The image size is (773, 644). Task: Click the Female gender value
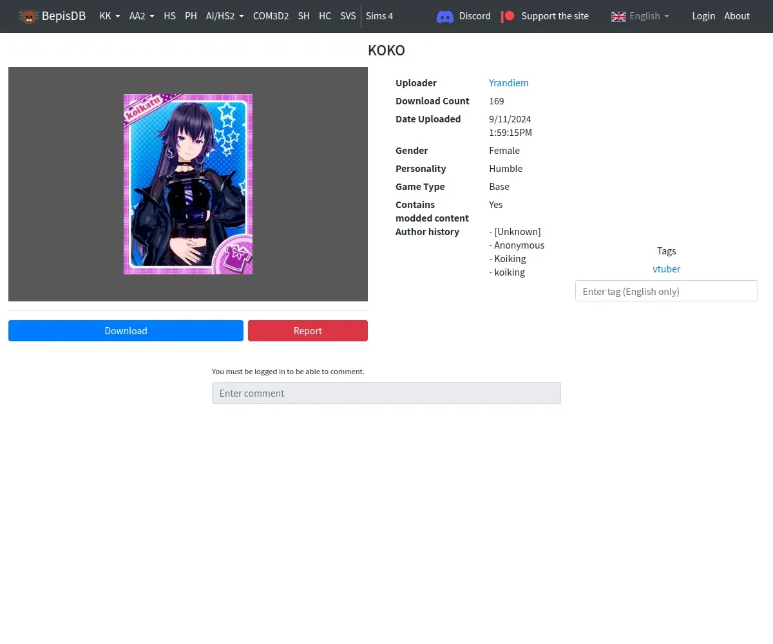click(x=504, y=151)
